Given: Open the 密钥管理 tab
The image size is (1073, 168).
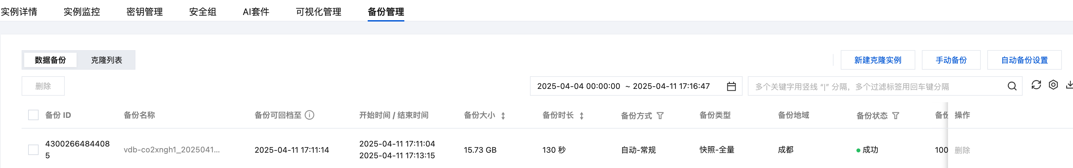Looking at the screenshot, I should pyautogui.click(x=145, y=12).
